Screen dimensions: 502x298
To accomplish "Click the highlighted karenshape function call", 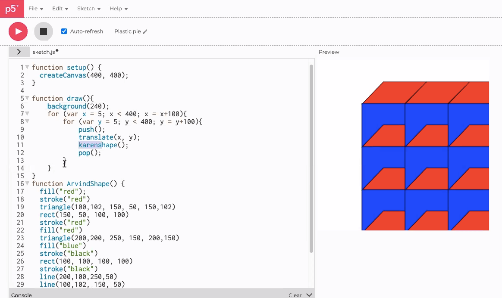I will point(96,145).
